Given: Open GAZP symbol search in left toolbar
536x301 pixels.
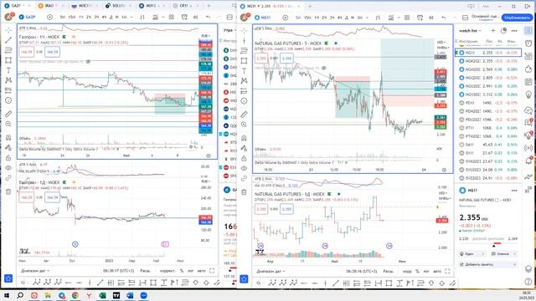Looking at the screenshot, I should pos(30,17).
